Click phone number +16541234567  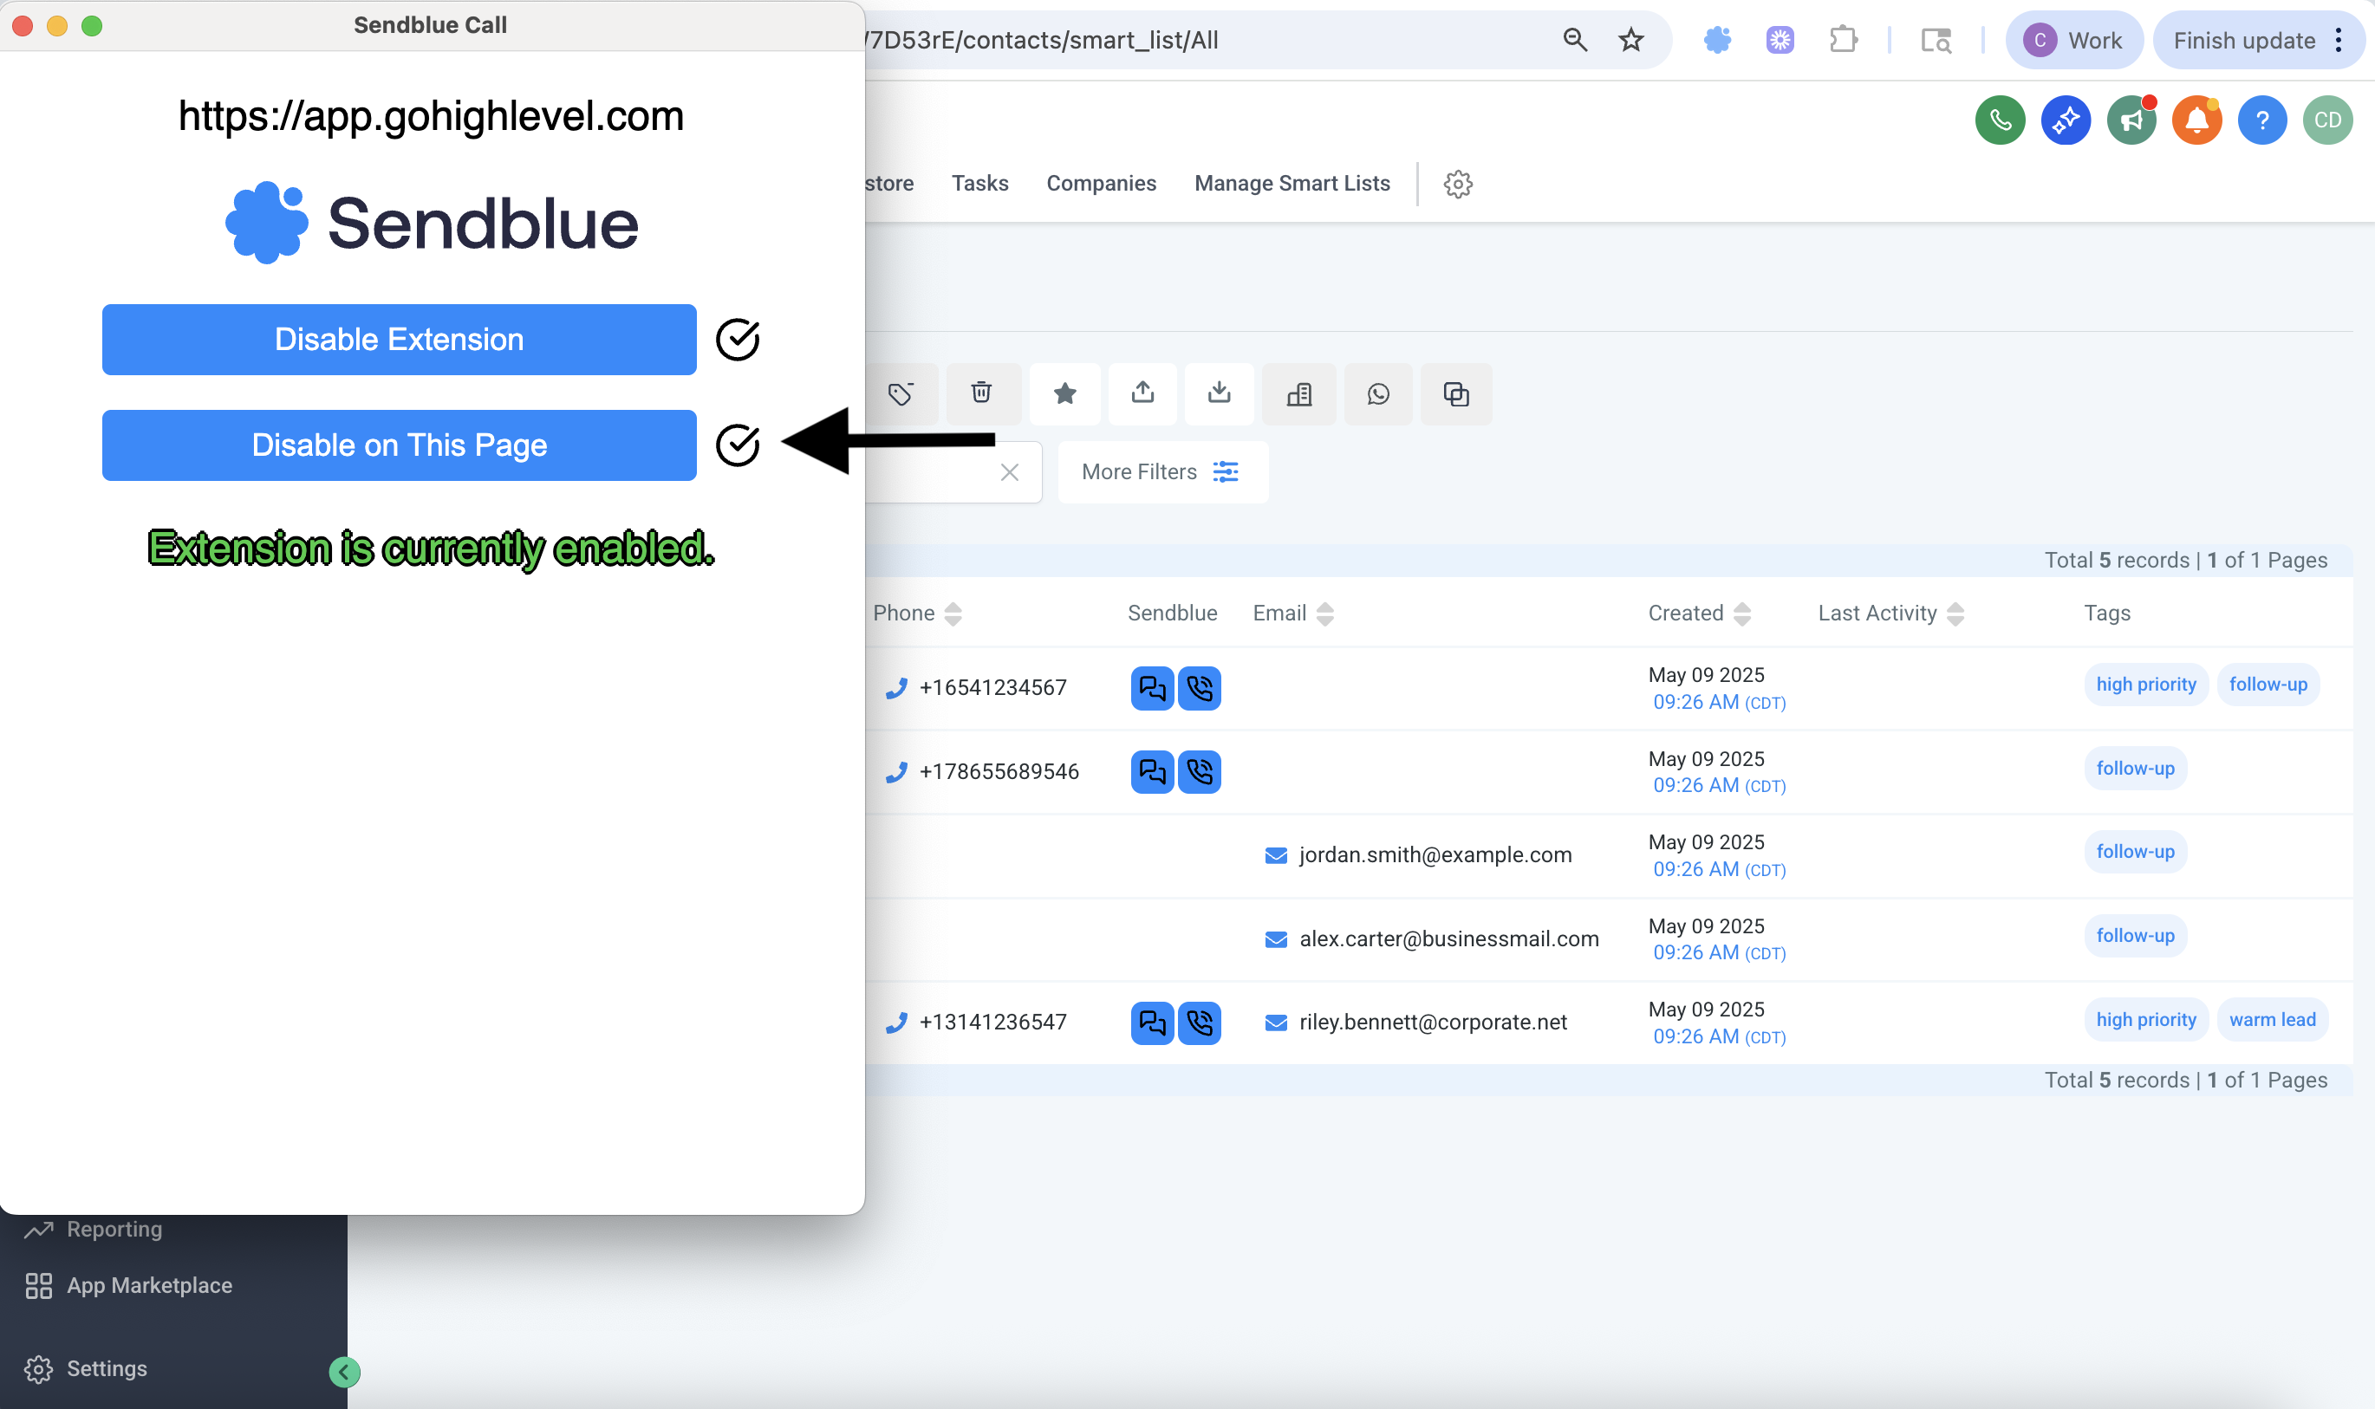tap(992, 687)
